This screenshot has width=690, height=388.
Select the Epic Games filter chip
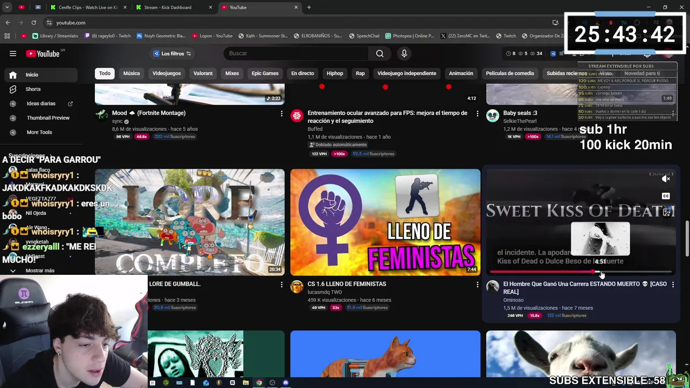[x=265, y=73]
